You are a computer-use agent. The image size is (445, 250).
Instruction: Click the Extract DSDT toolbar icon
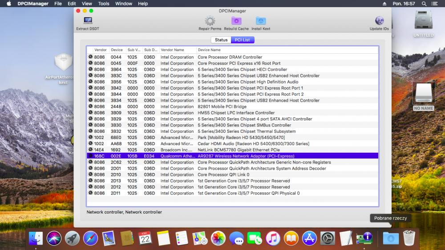tap(88, 20)
